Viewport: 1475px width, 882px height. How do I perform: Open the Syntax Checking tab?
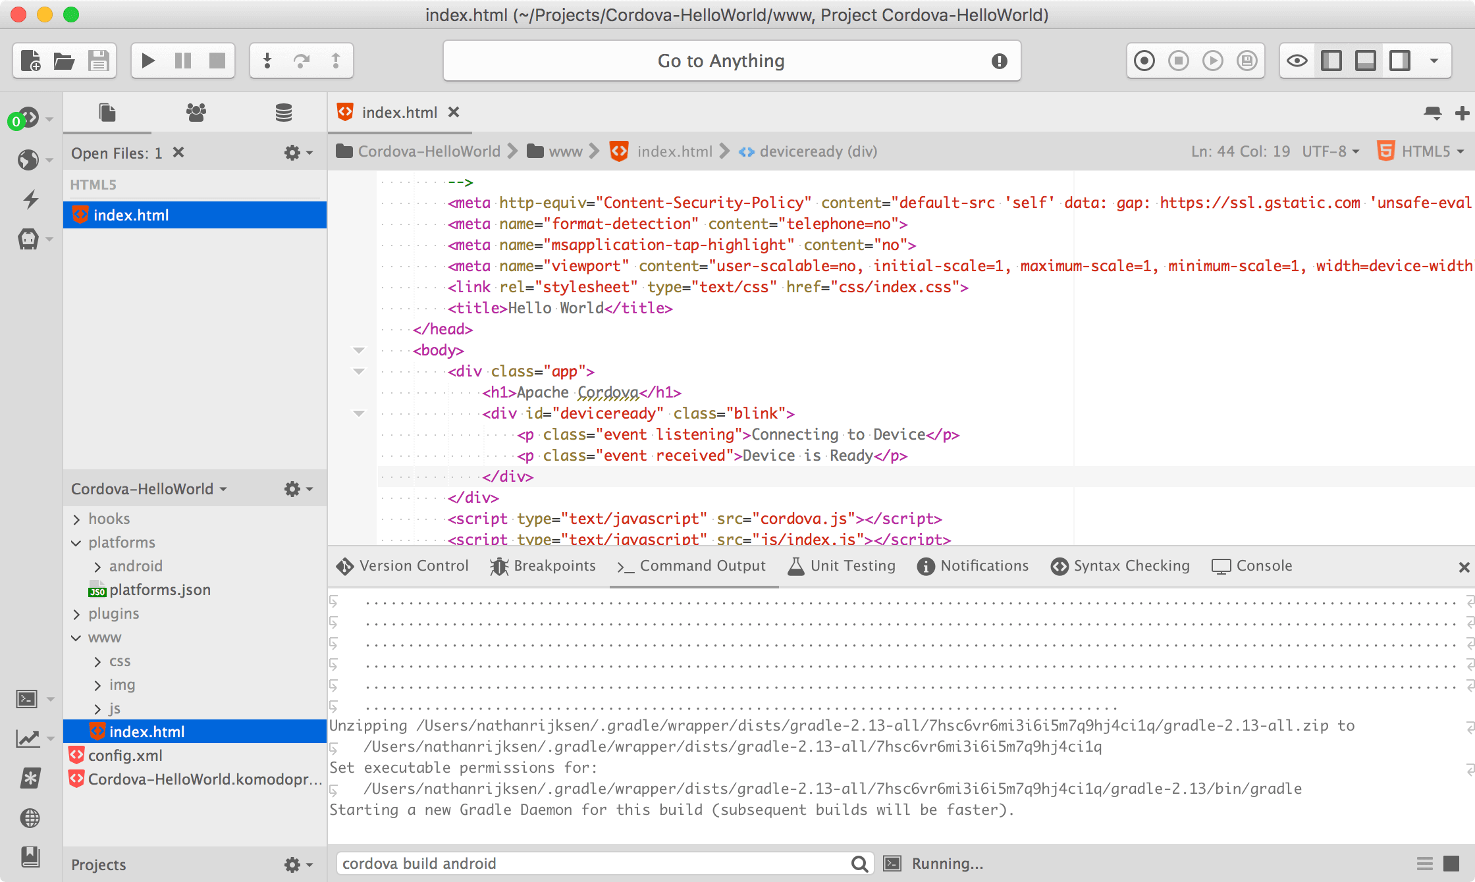[1120, 566]
